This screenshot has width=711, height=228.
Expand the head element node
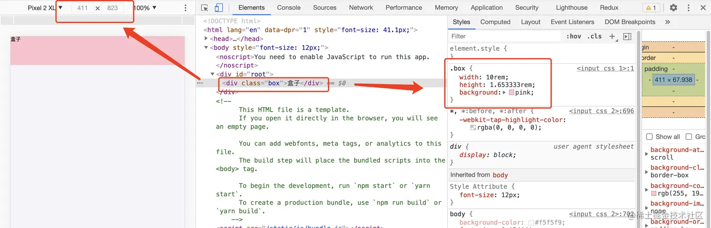click(206, 39)
